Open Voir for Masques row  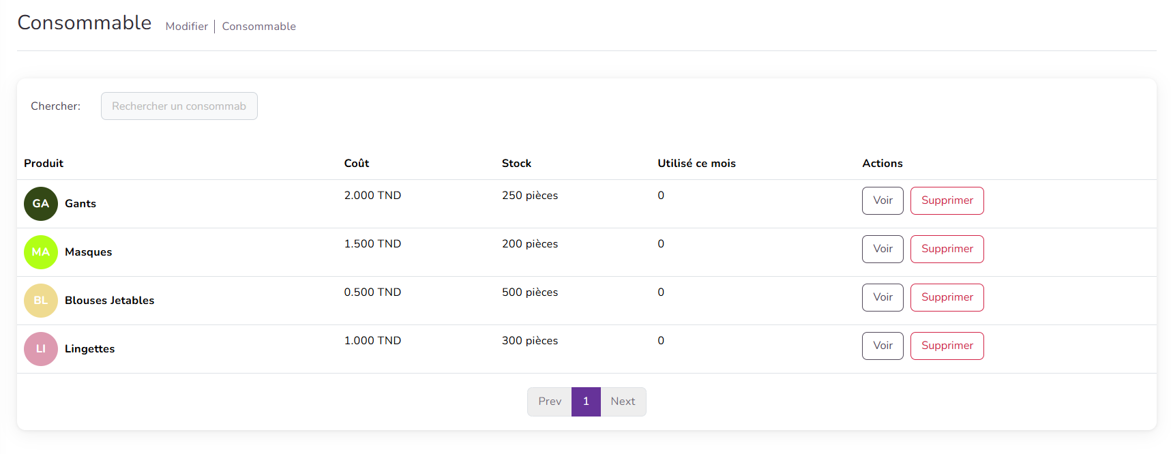click(x=882, y=249)
